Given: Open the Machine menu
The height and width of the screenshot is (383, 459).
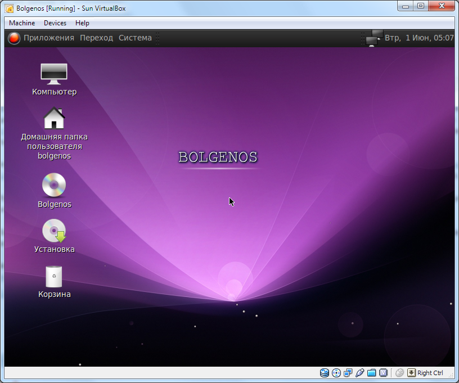Looking at the screenshot, I should pos(22,23).
